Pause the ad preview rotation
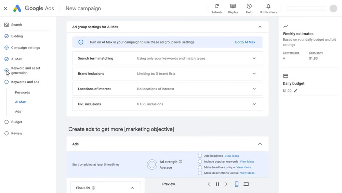342x193 pixels. click(x=218, y=184)
